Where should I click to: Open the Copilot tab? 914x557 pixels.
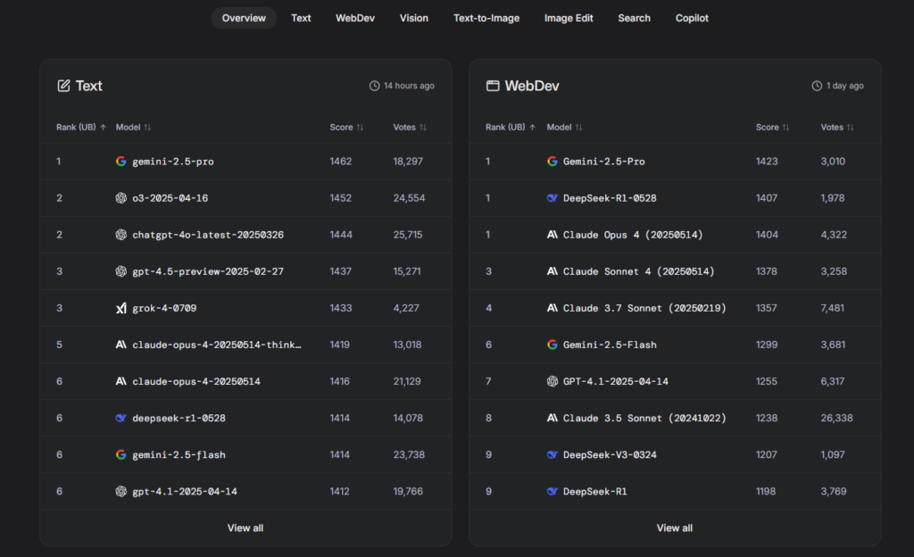coord(692,18)
